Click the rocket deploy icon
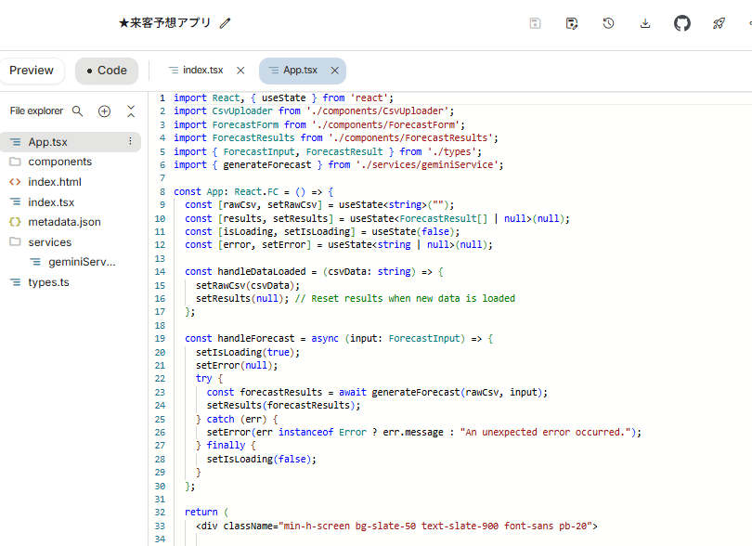Screen dimensions: 752x546 coord(719,23)
